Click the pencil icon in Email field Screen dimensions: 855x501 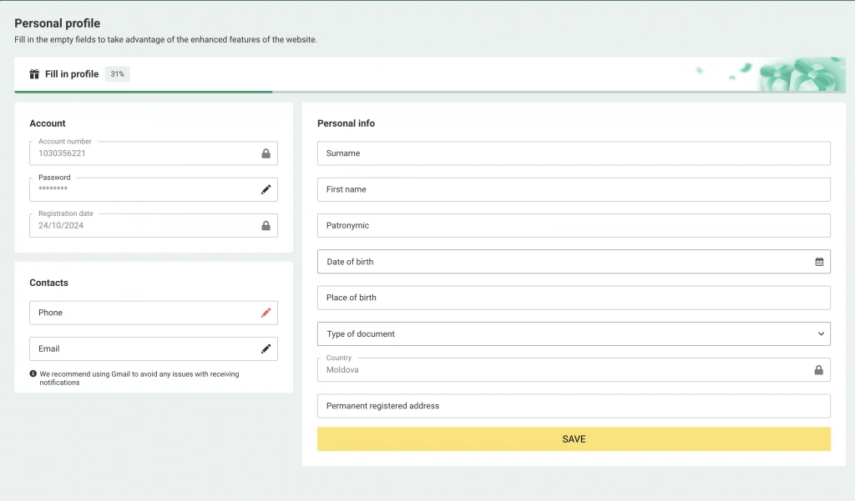click(x=266, y=348)
